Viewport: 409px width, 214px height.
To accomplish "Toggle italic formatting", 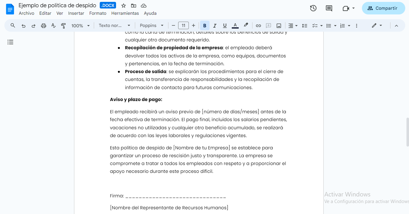I will [215, 25].
